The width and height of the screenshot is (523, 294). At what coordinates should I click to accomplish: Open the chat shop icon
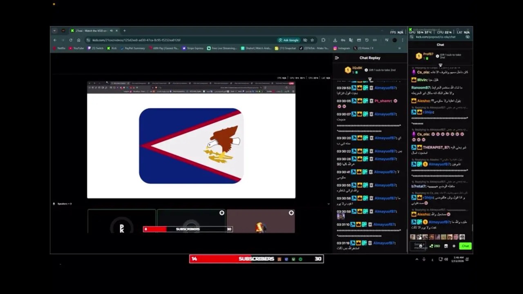[446, 246]
